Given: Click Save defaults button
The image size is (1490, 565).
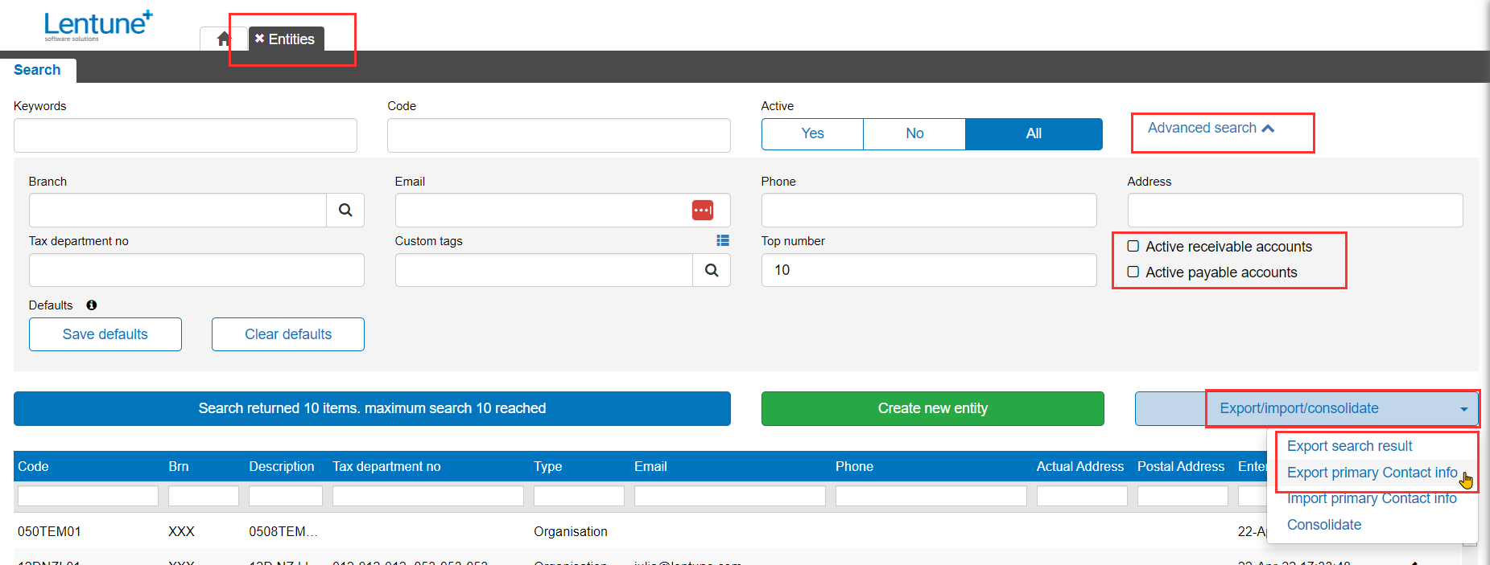Looking at the screenshot, I should coord(105,334).
